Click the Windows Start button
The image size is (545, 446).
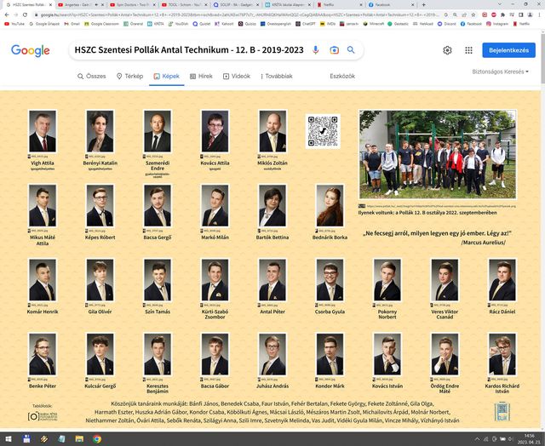(7, 439)
